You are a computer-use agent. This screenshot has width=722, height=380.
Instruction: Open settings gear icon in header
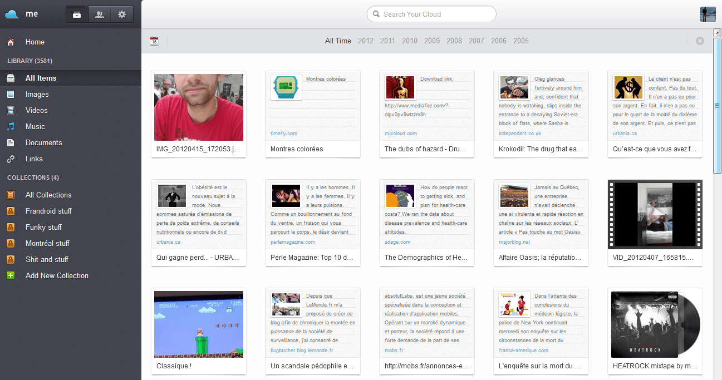tap(122, 14)
